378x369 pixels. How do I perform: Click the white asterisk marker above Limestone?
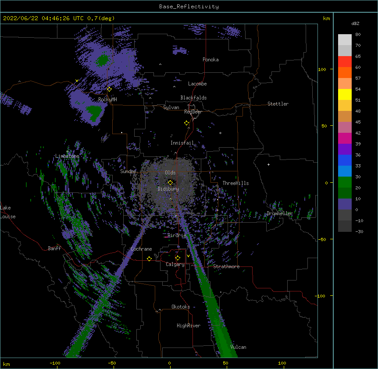(68, 152)
